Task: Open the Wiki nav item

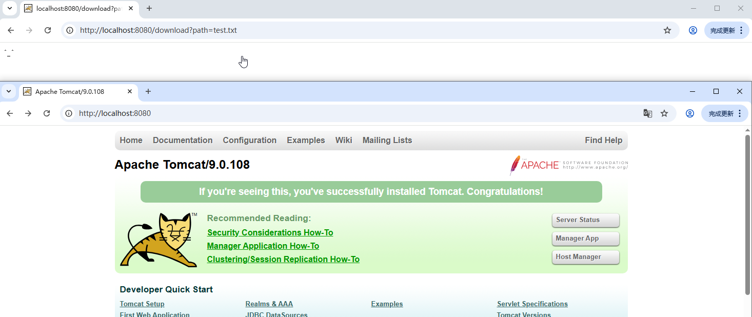Action: point(344,141)
